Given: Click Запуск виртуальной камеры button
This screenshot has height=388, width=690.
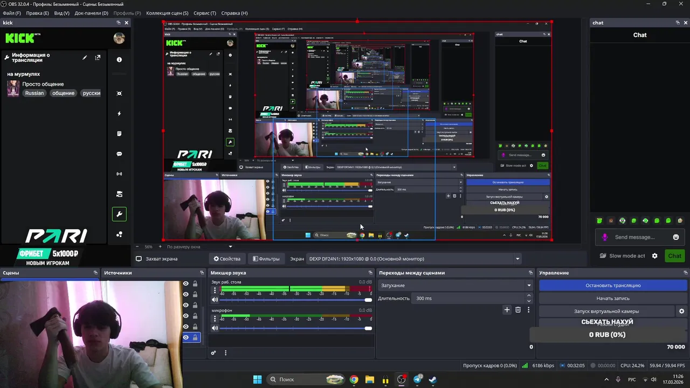Looking at the screenshot, I should click(606, 311).
